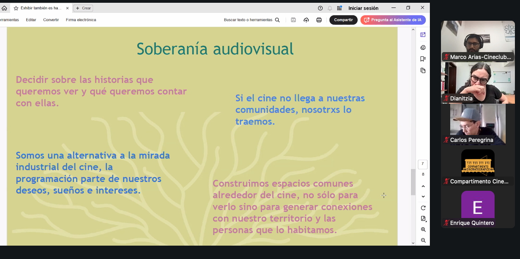Click the vertical scrollbar thumb

pyautogui.click(x=413, y=182)
